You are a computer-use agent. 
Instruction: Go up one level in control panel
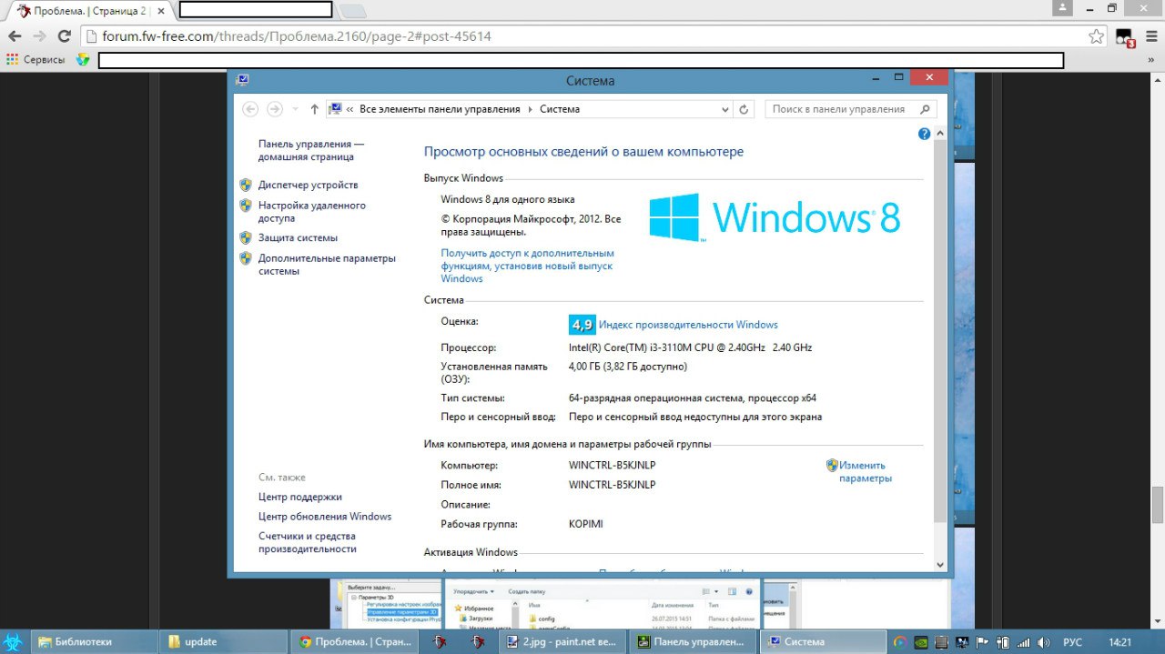pos(315,109)
